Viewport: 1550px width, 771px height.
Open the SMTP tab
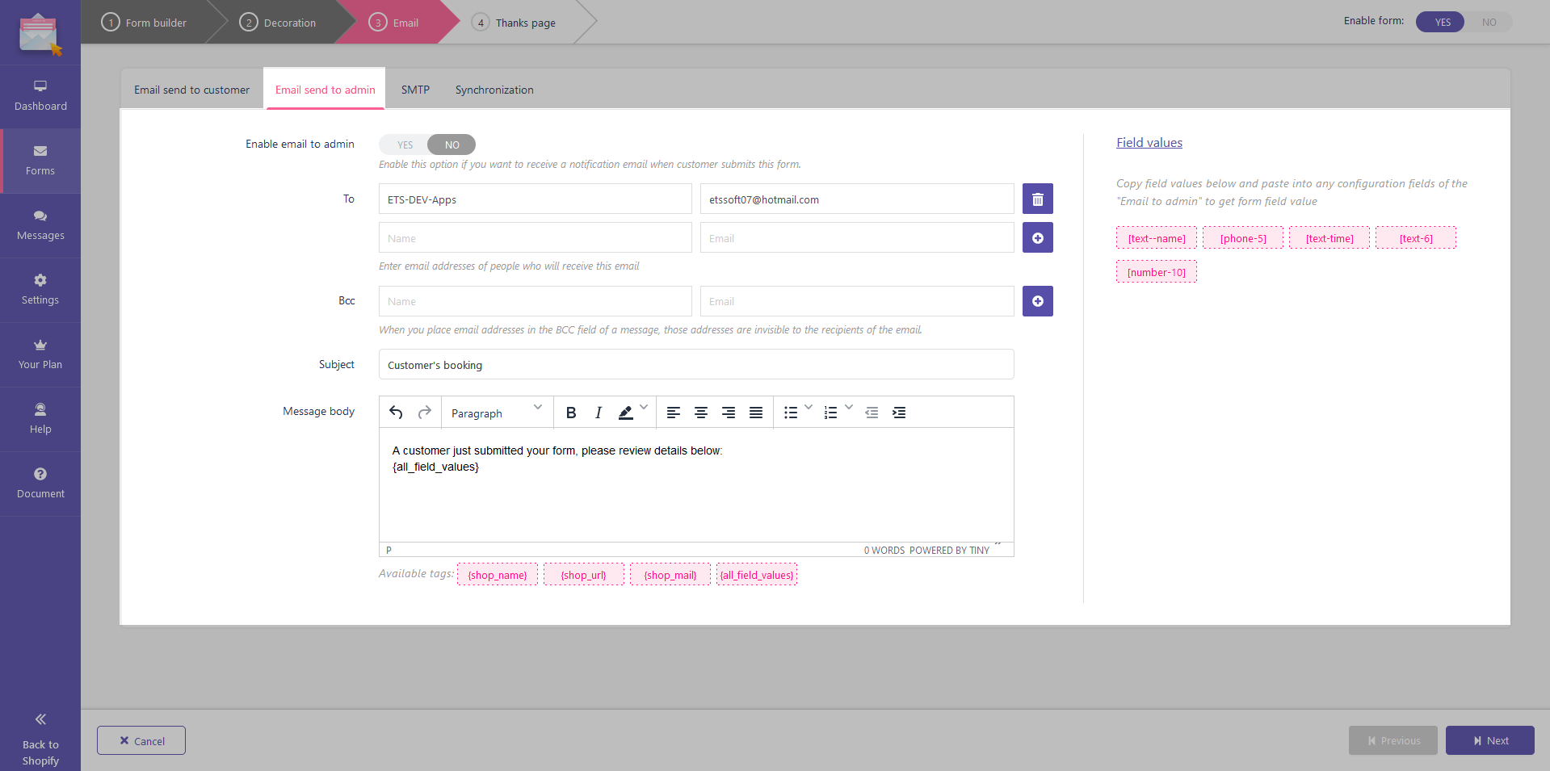[x=415, y=90]
